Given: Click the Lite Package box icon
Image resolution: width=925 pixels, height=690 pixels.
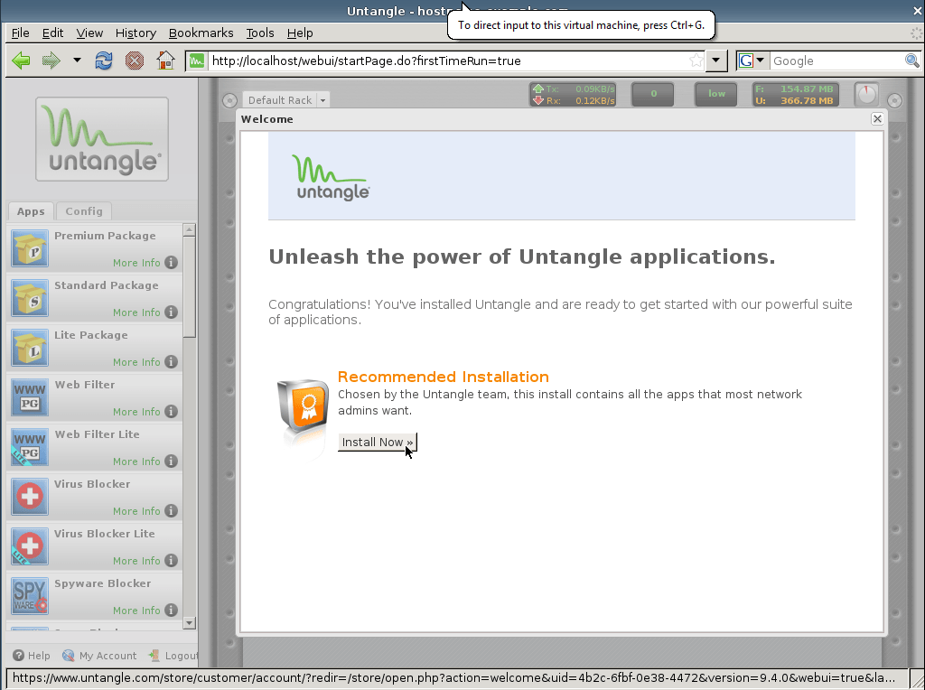Looking at the screenshot, I should point(30,348).
